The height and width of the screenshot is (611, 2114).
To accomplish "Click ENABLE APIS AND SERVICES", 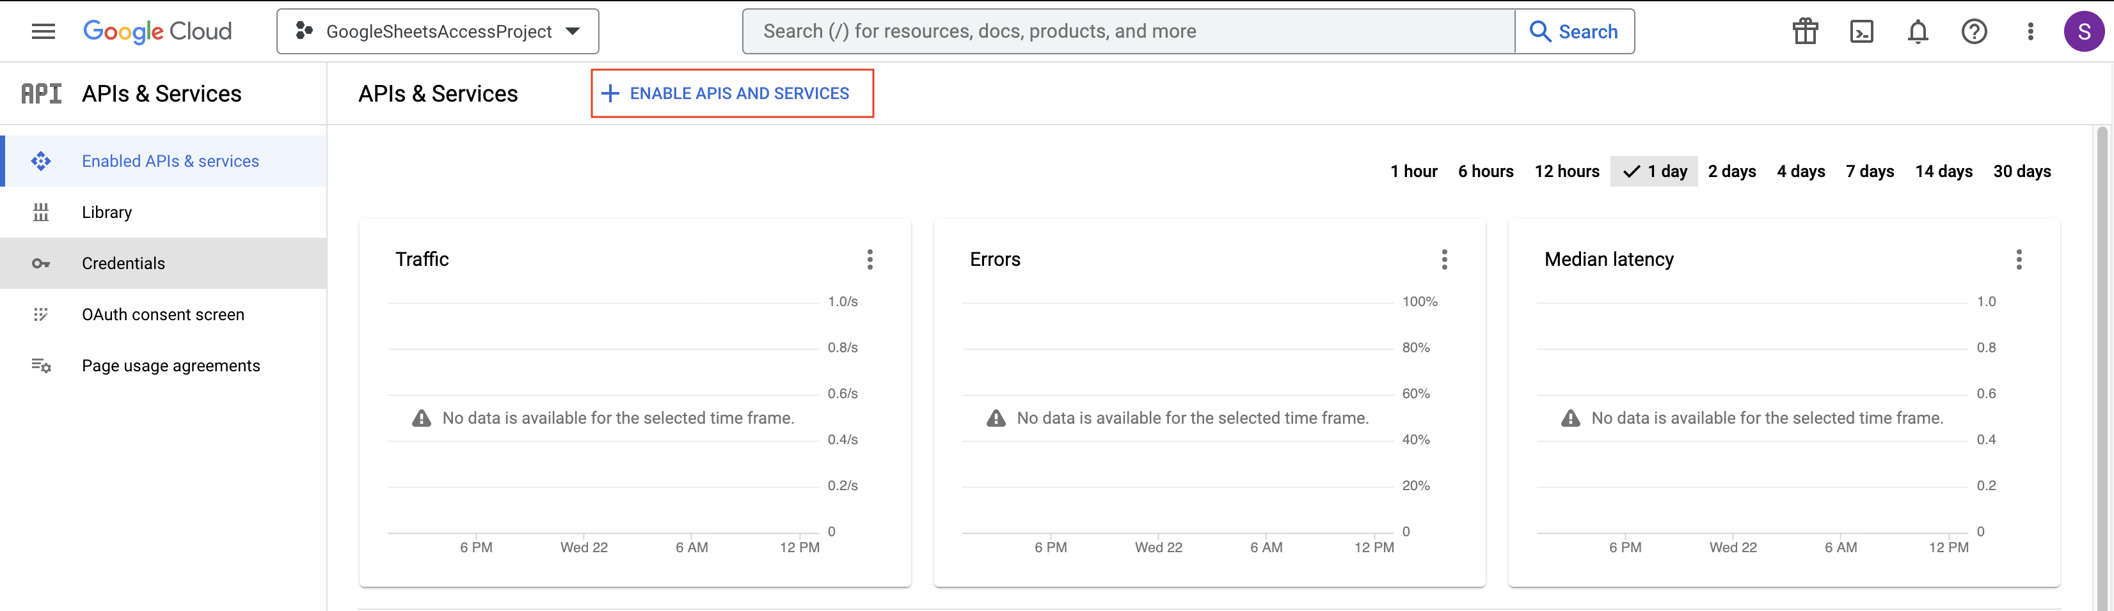I will (732, 93).
